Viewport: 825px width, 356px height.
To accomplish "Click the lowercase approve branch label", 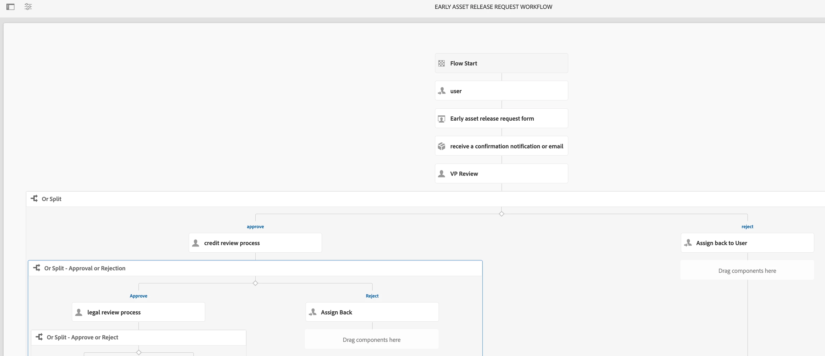I will (x=255, y=227).
